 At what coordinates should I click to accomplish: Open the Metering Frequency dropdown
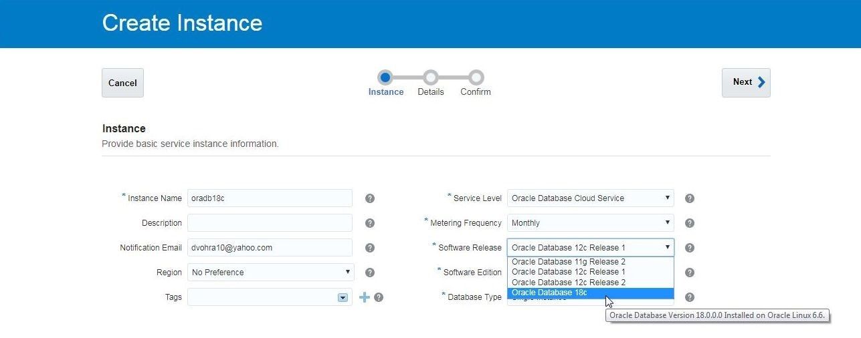tap(591, 223)
